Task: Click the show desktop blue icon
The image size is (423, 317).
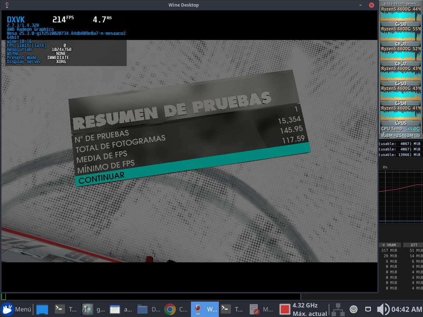Action: pos(42,309)
